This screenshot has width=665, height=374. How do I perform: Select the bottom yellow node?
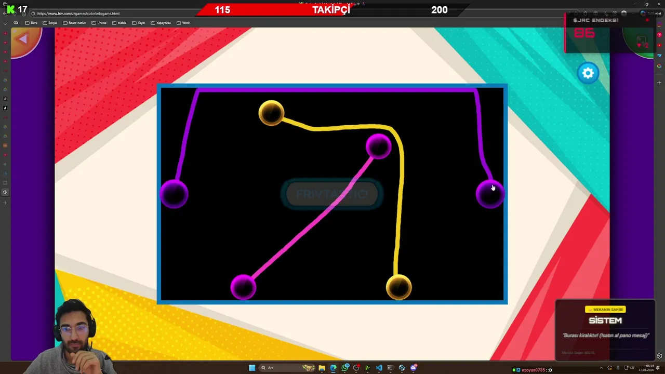click(x=398, y=287)
